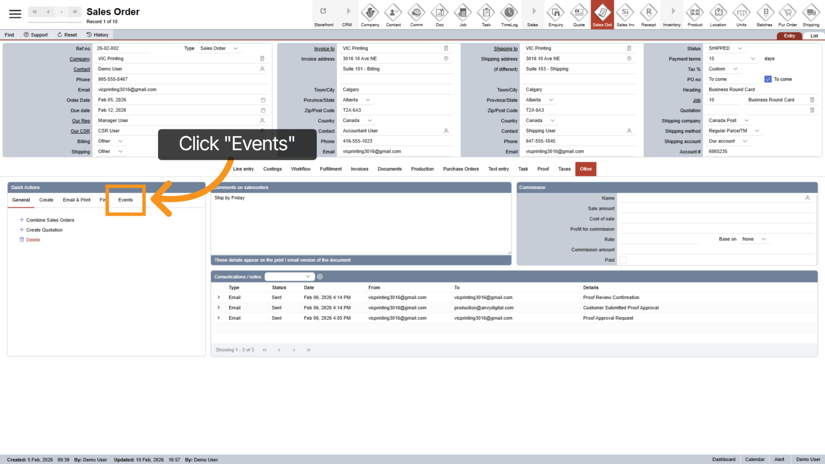Open the TimeLog module
Viewport: 825px width, 464px height.
(x=509, y=15)
